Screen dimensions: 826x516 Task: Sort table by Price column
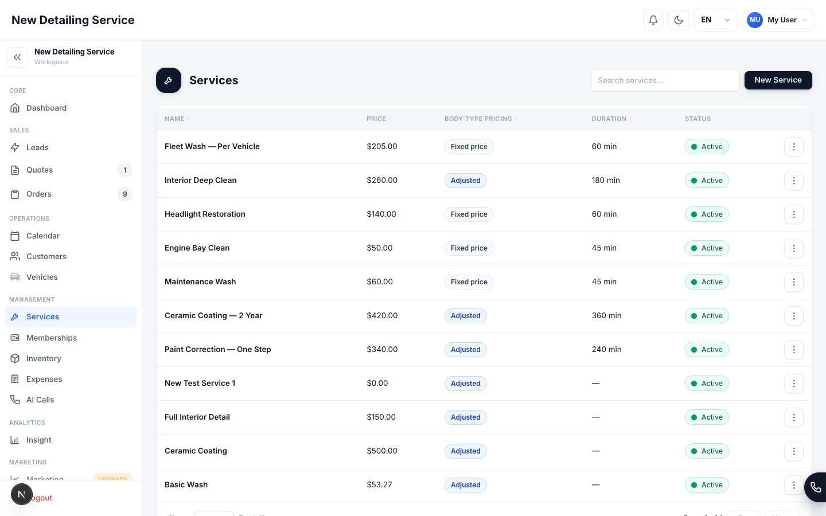pos(379,119)
